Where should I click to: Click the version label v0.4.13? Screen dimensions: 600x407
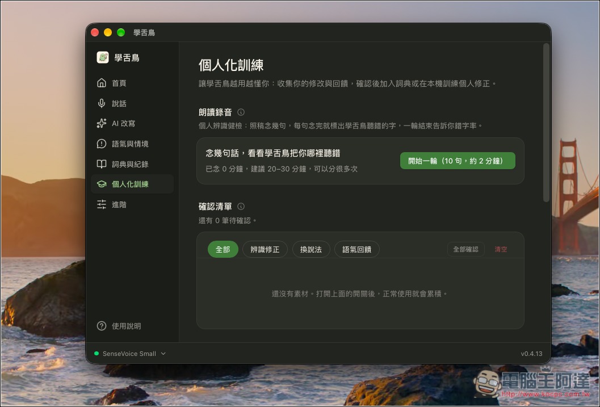tap(531, 354)
